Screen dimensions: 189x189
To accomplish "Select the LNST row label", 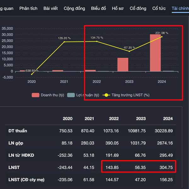I will pyautogui.click(x=14, y=168).
